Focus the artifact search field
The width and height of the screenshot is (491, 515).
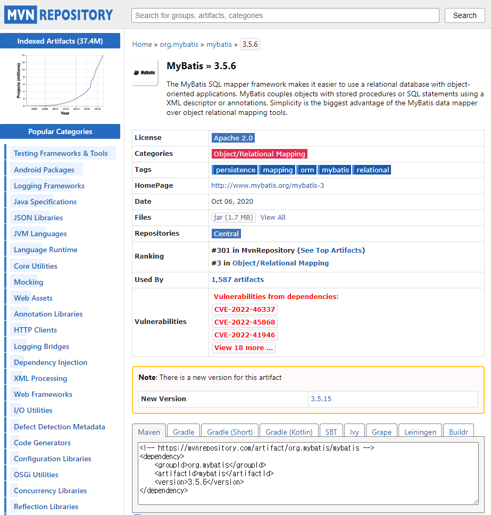[285, 15]
